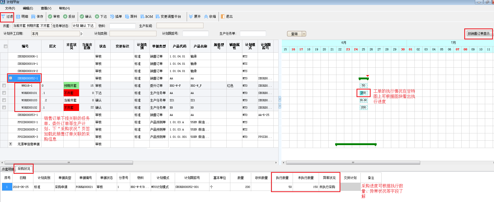Open the 任务单状态 combo box
Image resolution: width=494 pixels, height=202 pixels.
84,26
